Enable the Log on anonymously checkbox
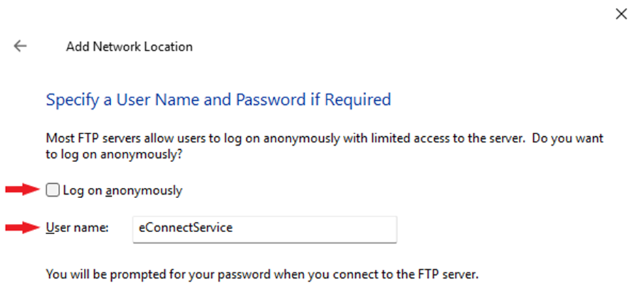The image size is (630, 286). [52, 191]
